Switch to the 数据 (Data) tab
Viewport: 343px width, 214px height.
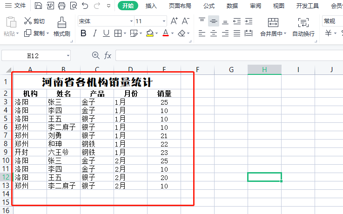[x=232, y=6]
